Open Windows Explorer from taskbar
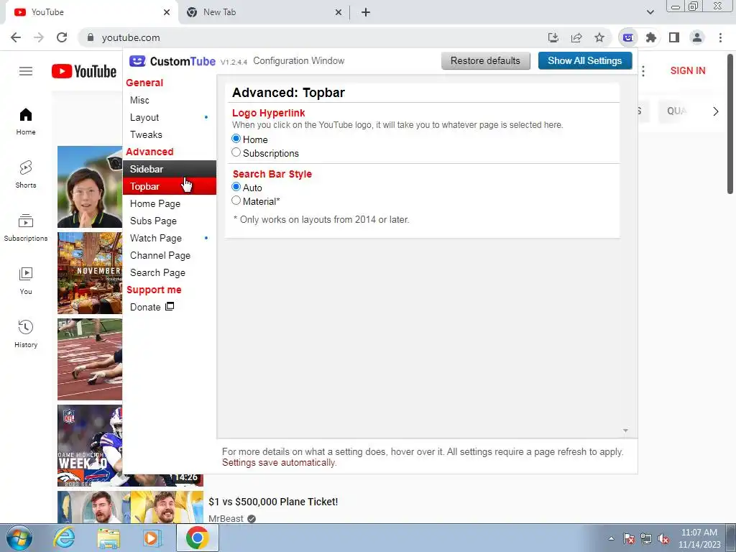 [109, 538]
